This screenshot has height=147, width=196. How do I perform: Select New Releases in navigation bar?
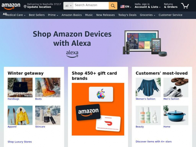(x=106, y=15)
